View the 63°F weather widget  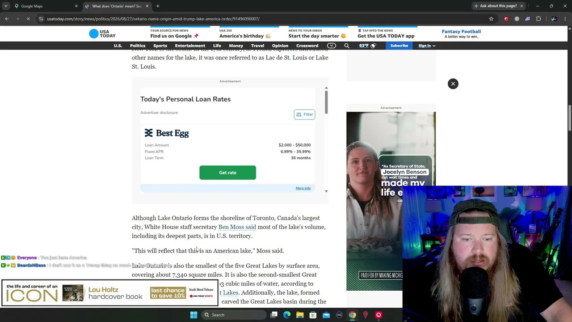(368, 46)
